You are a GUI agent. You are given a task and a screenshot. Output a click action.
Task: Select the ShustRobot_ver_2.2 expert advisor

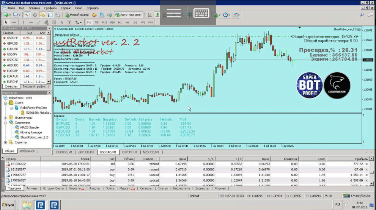[34, 137]
